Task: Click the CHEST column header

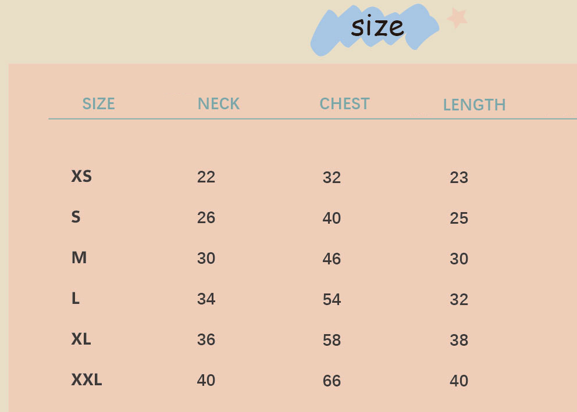Action: coord(344,104)
